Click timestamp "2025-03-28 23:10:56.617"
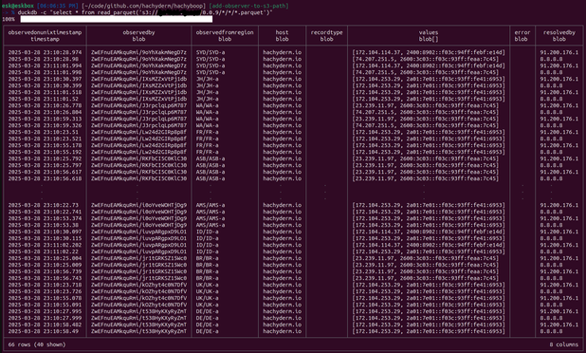 point(45,172)
